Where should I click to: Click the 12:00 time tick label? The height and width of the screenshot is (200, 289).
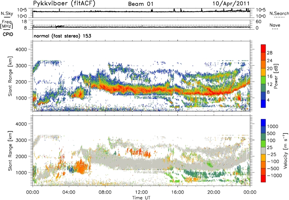click(x=141, y=192)
